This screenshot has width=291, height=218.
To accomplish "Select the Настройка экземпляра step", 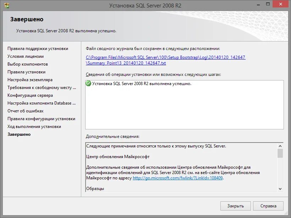I will (x=30, y=80).
